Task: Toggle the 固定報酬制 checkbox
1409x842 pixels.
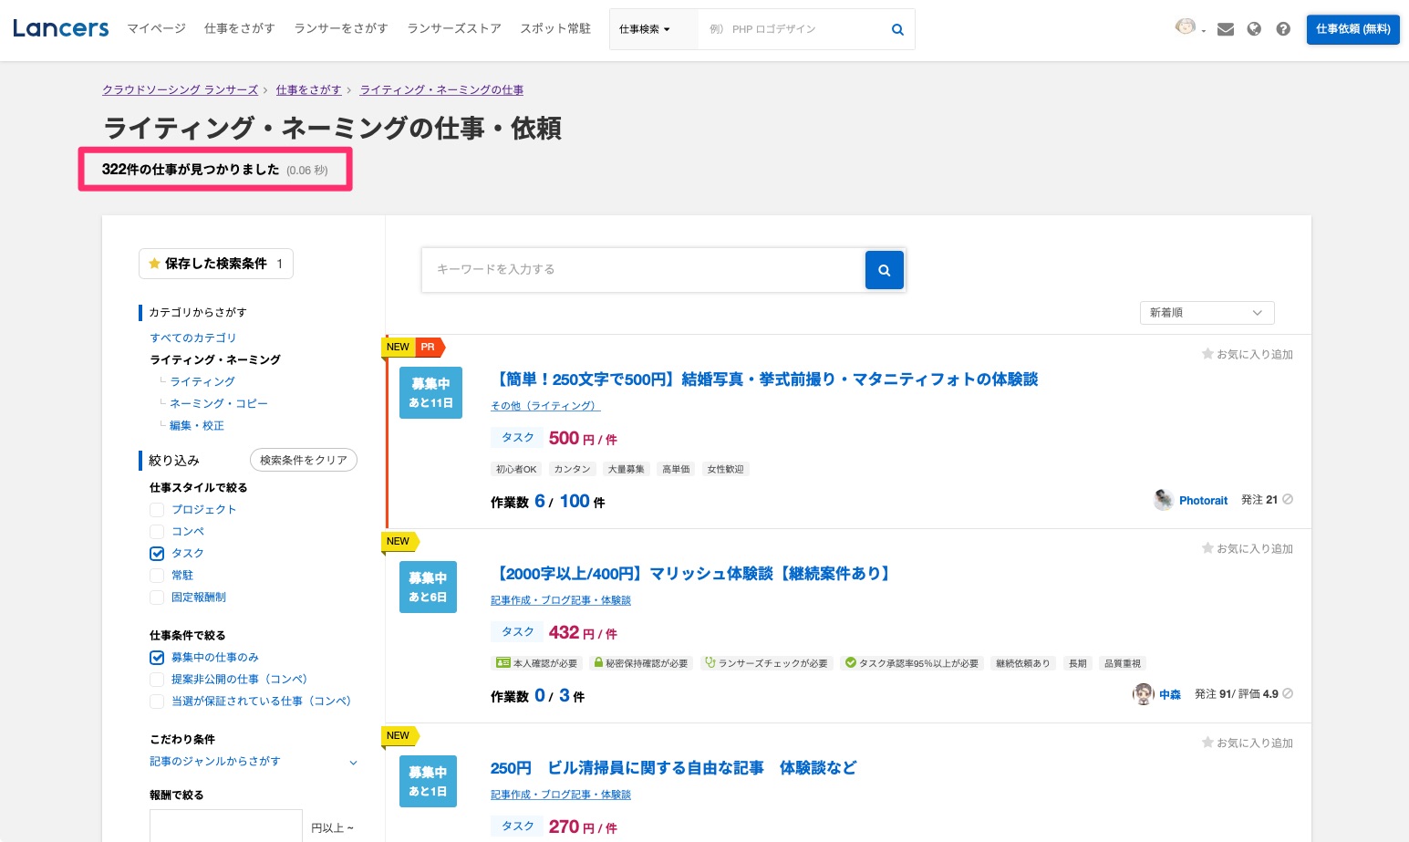Action: (157, 598)
